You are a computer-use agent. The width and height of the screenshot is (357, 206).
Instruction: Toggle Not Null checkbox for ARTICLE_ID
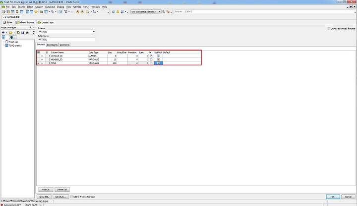[158, 56]
